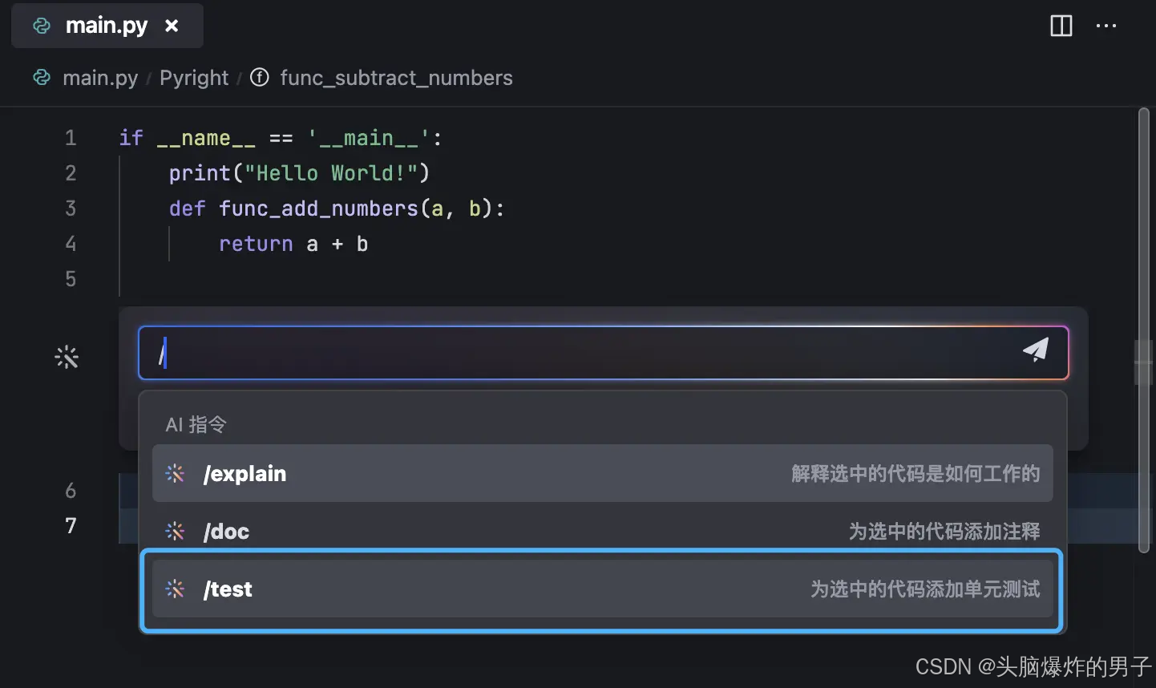Click the function symbol icon in the breadcrumb bar
The image size is (1156, 688).
[260, 77]
